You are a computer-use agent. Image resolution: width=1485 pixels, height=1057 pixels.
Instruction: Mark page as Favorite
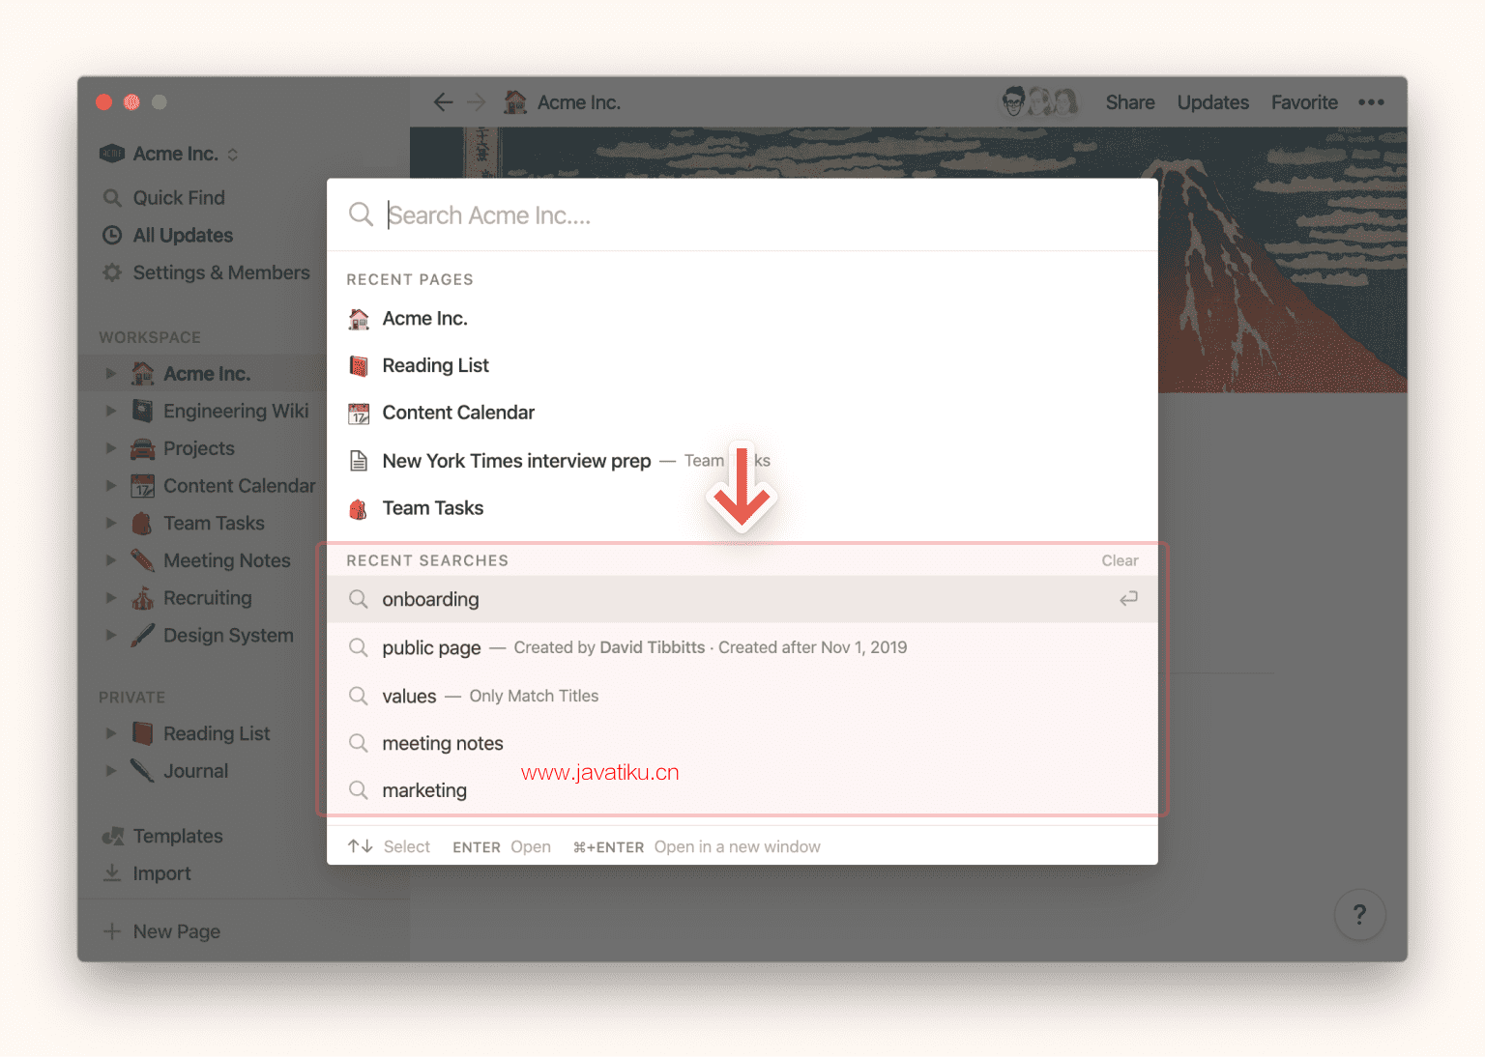pos(1304,102)
